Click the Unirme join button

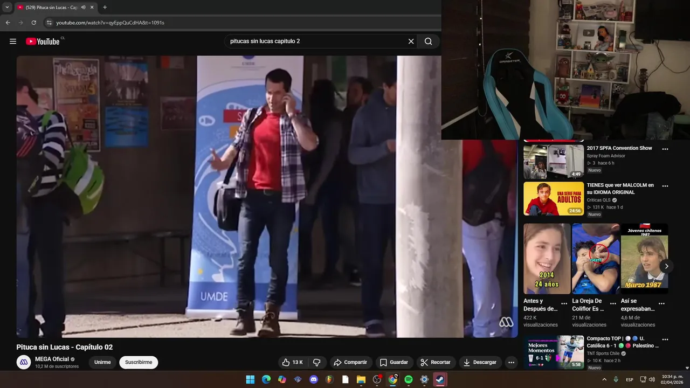coord(102,363)
